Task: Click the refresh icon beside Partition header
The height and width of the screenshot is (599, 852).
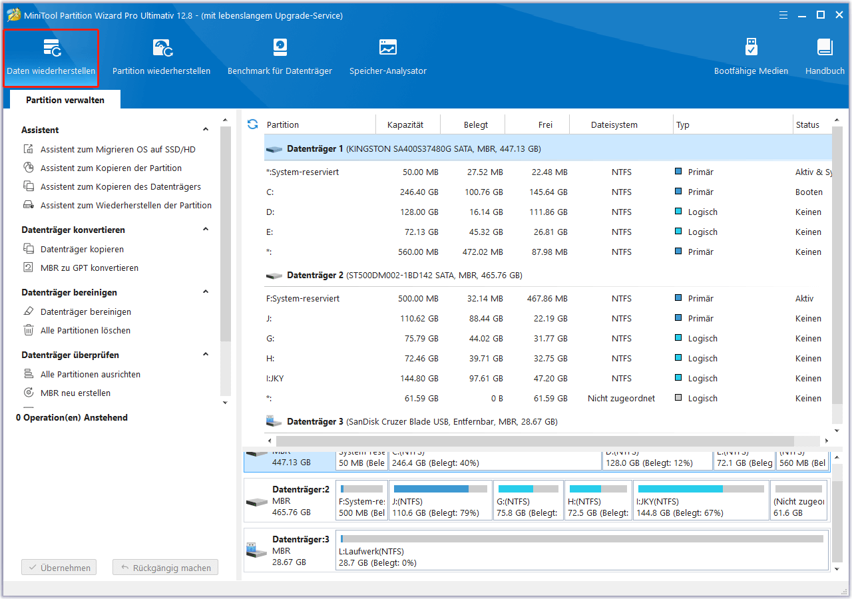Action: tap(252, 124)
